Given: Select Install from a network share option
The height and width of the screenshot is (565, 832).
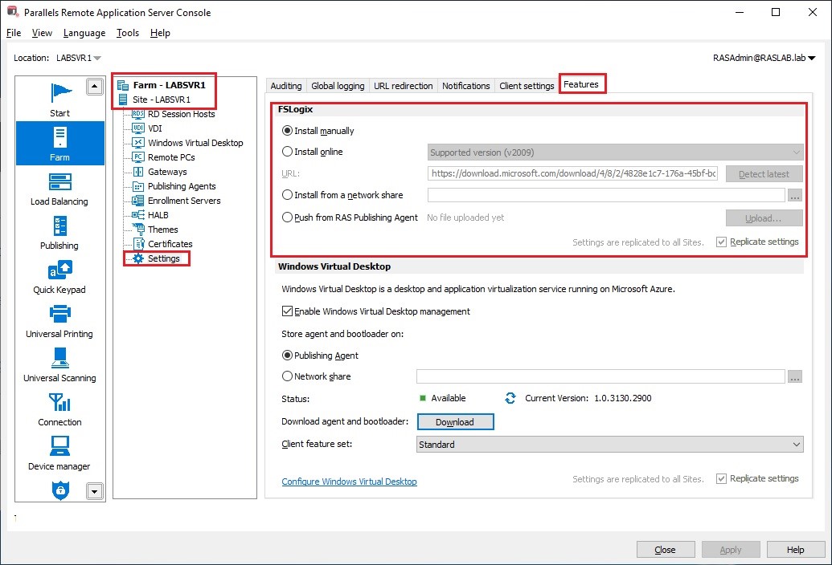Looking at the screenshot, I should click(x=287, y=195).
